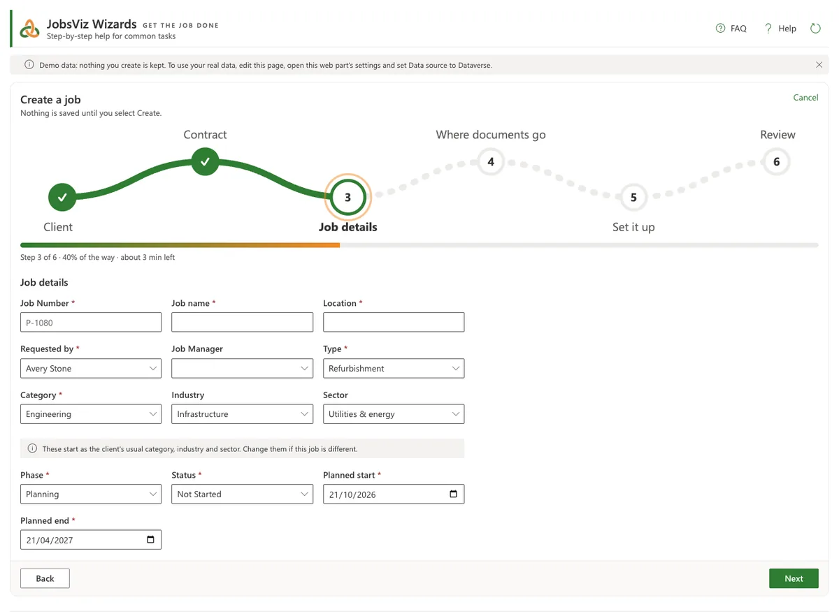
Task: Click the Planned end date field
Action: pyautogui.click(x=91, y=540)
